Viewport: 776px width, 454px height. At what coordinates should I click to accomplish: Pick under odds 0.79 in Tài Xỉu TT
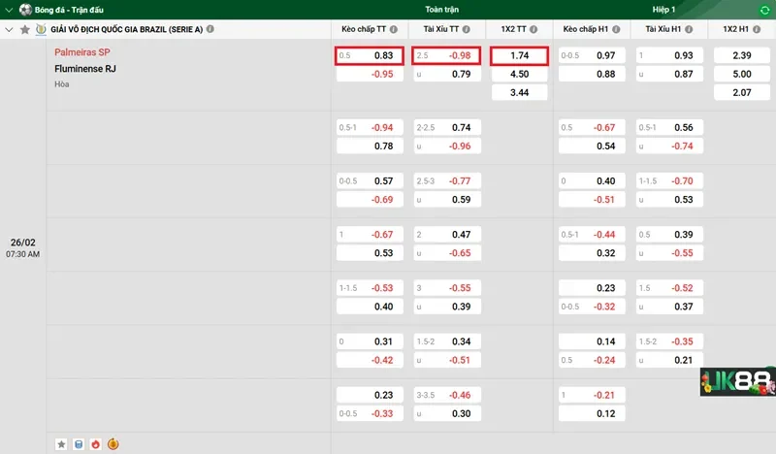pos(447,75)
